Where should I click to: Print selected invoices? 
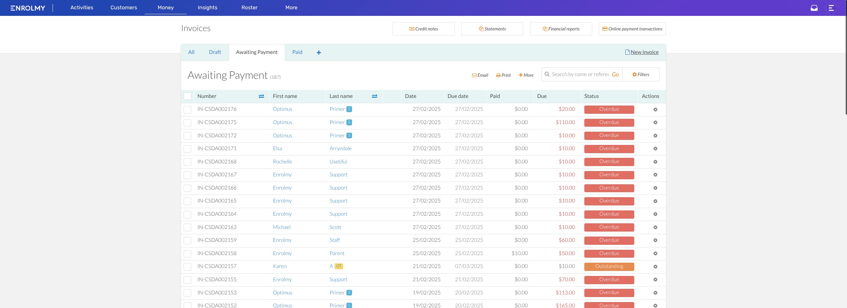point(503,75)
